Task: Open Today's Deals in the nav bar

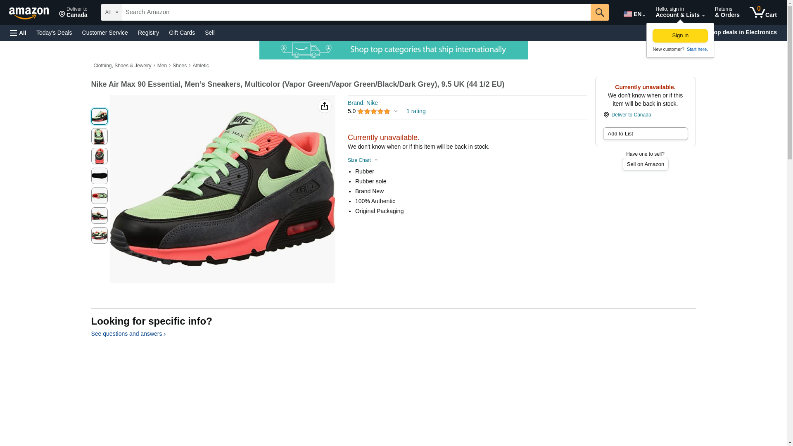Action: coord(54,33)
